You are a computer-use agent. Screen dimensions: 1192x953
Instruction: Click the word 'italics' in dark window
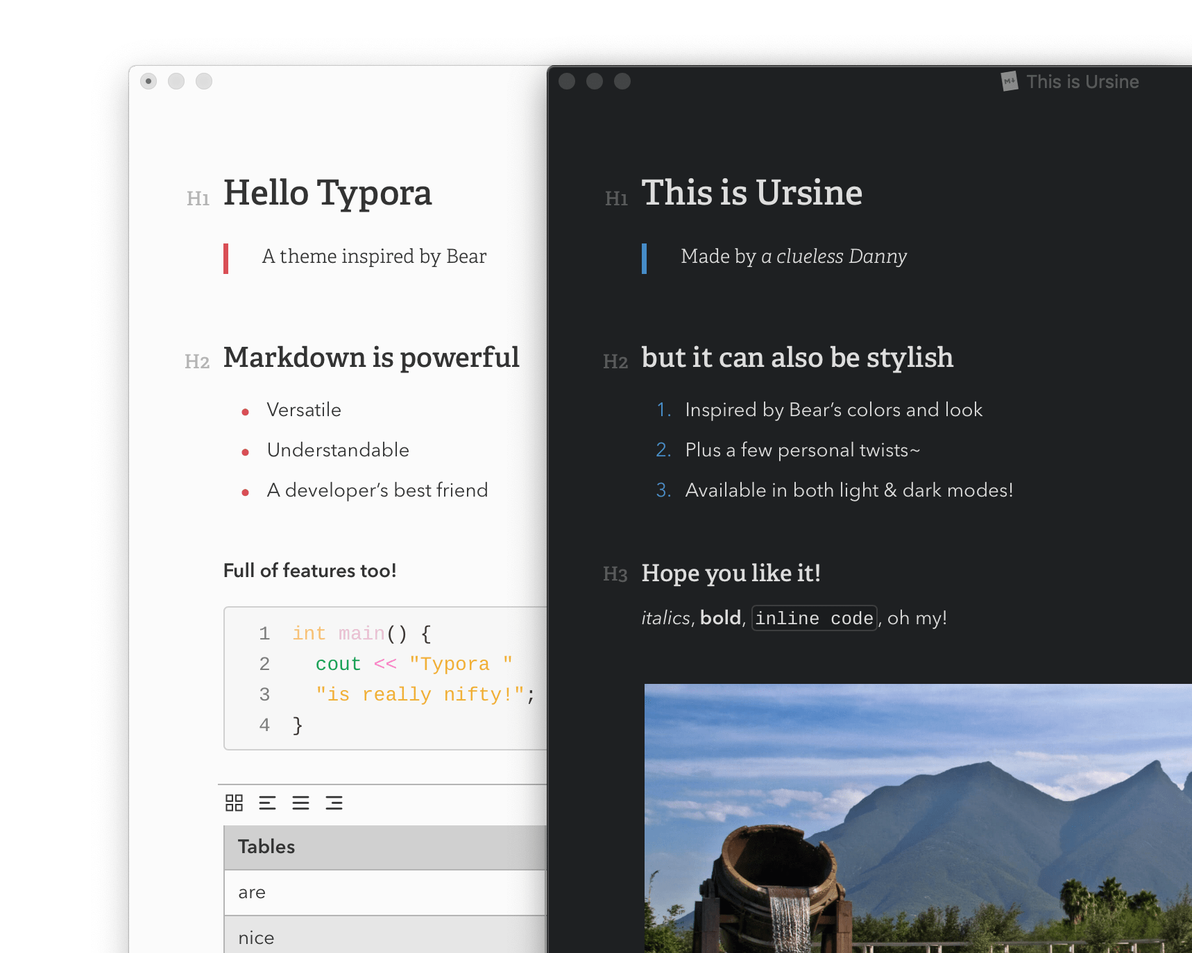pos(666,618)
